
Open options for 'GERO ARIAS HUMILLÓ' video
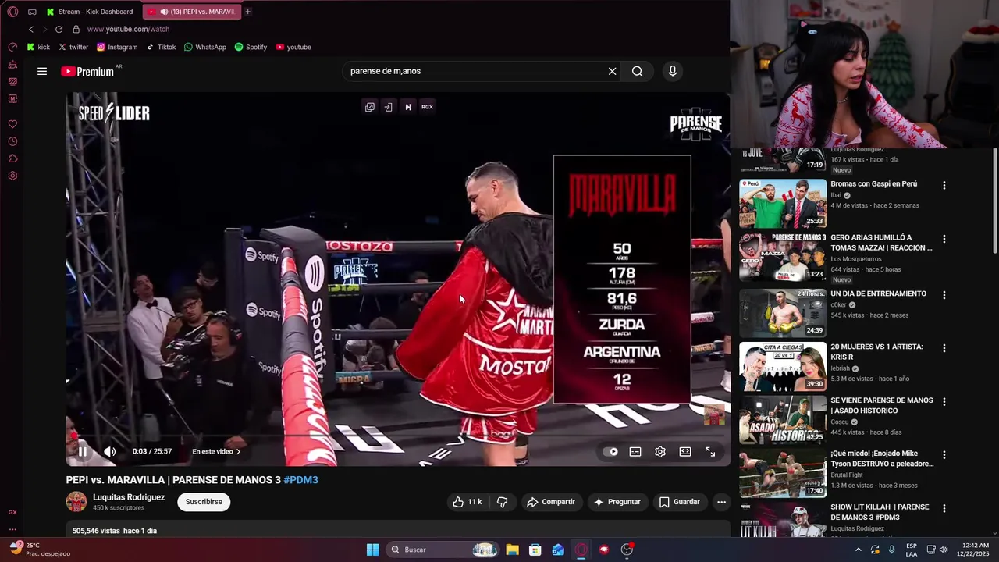coord(944,239)
